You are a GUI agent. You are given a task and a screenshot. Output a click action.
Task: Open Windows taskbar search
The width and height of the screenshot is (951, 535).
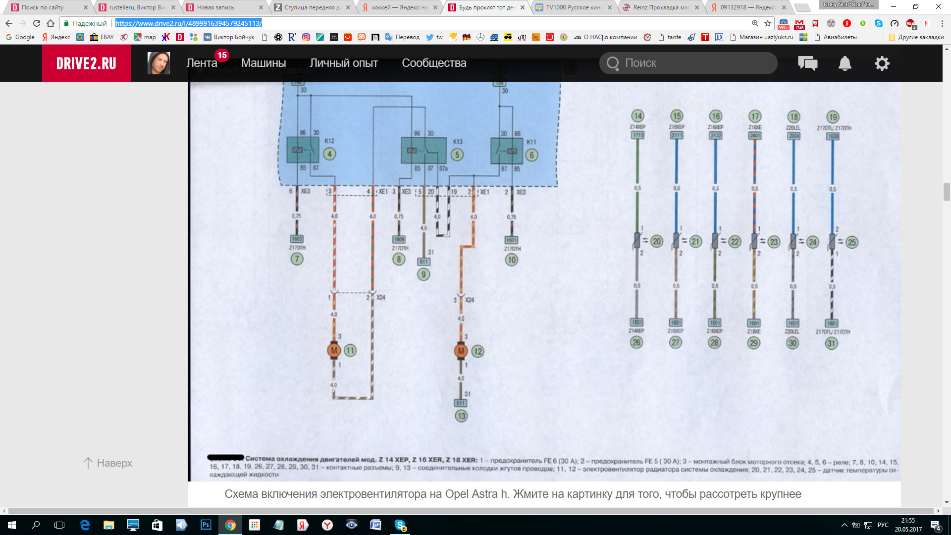pos(36,525)
